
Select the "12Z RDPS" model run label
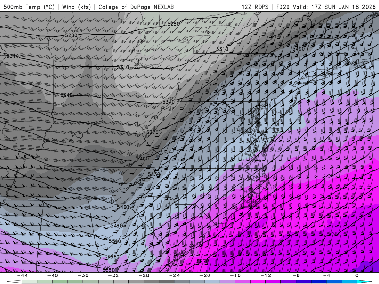click(255, 7)
